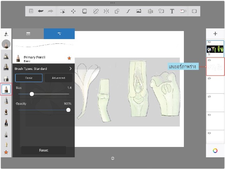The height and width of the screenshot is (169, 225).
Task: Pick the brown-tipped brush in the palette
Action: tap(6, 112)
